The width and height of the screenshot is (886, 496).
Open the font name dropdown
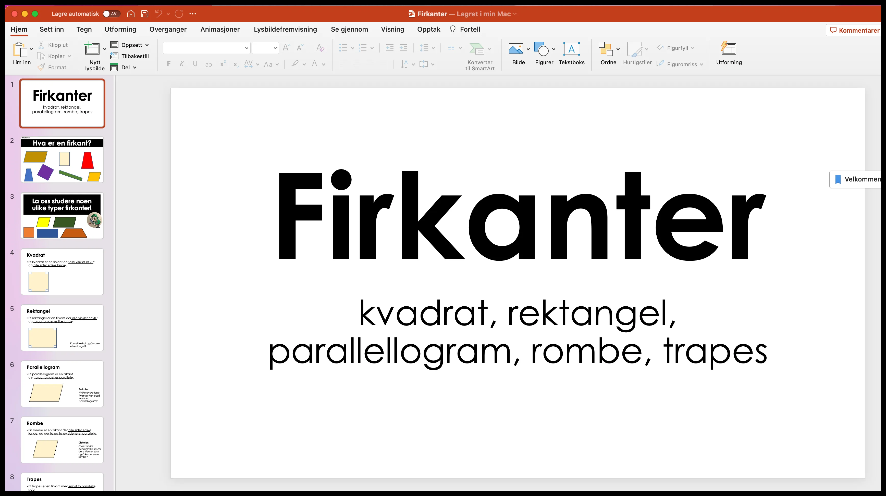246,48
